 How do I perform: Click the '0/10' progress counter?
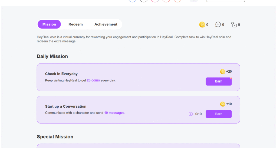click(198, 114)
